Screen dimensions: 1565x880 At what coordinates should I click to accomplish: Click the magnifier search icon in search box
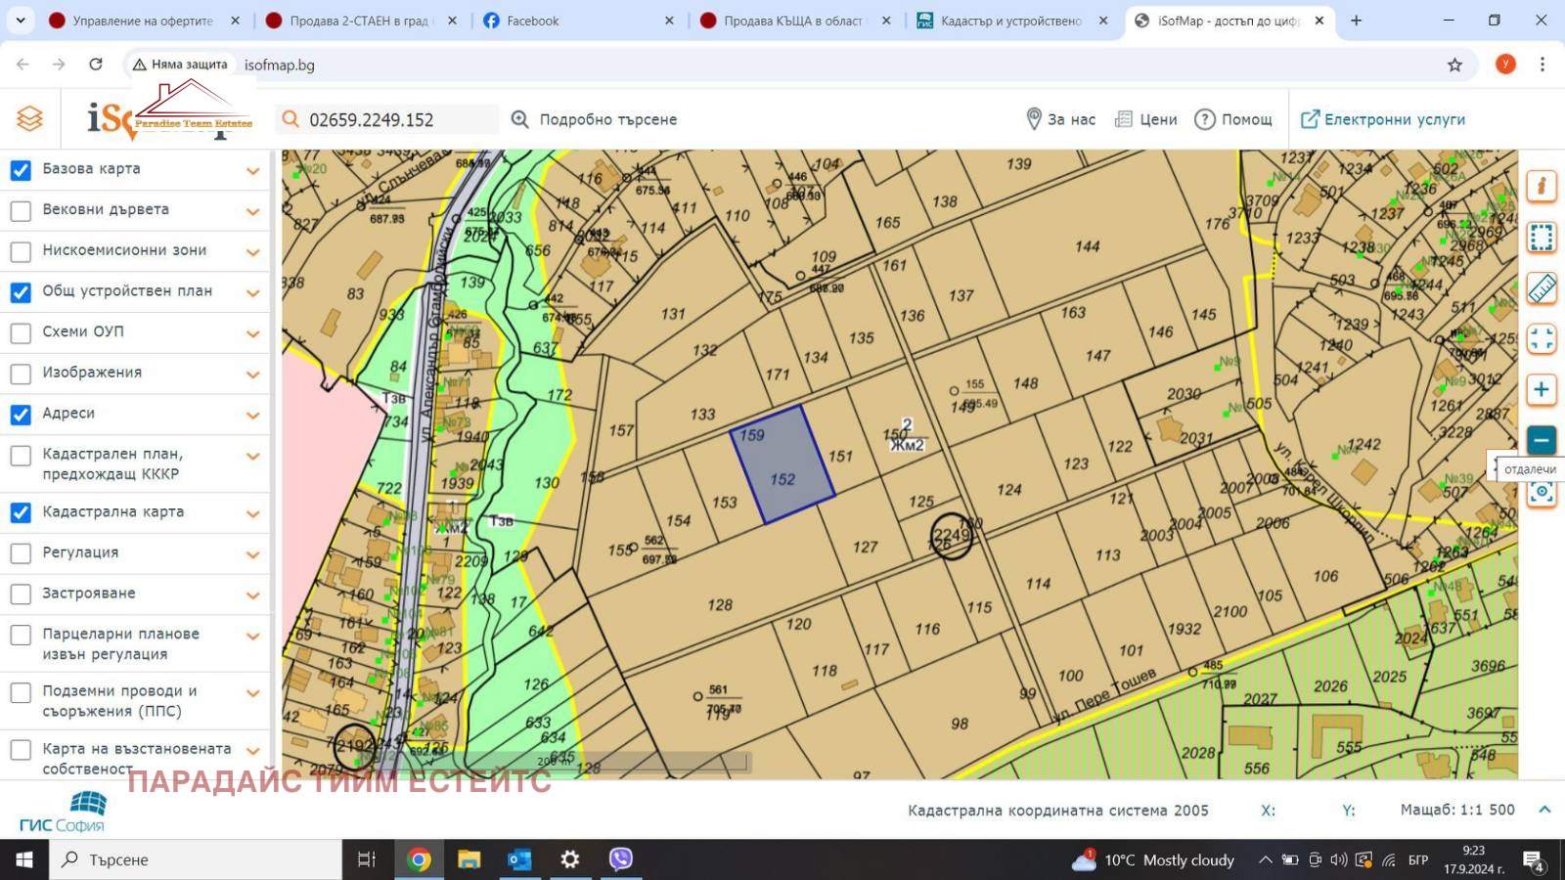tap(291, 119)
